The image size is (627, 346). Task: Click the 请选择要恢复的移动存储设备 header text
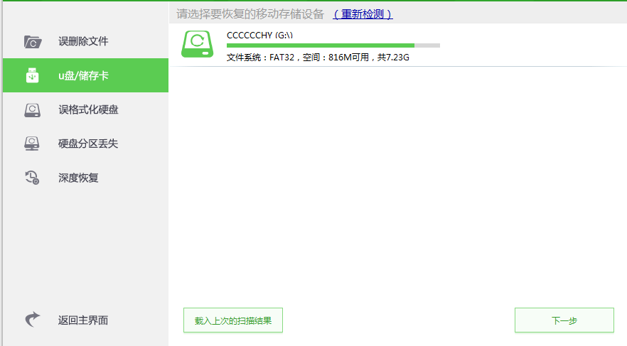250,14
